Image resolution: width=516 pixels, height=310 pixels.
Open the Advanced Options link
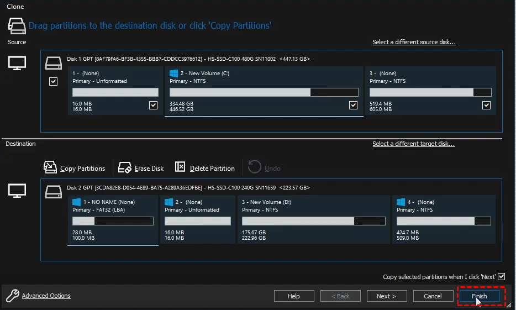coord(46,296)
